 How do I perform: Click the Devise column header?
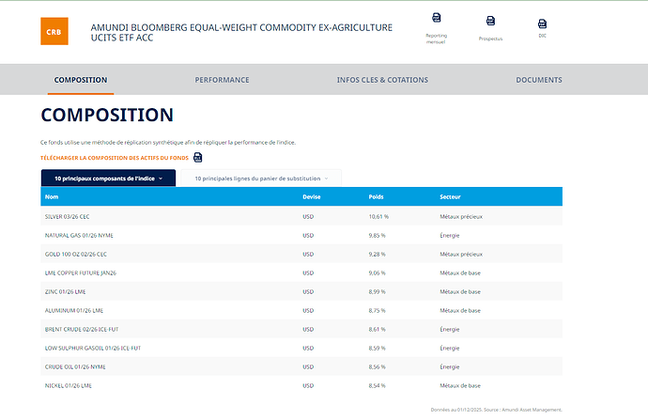[312, 197]
